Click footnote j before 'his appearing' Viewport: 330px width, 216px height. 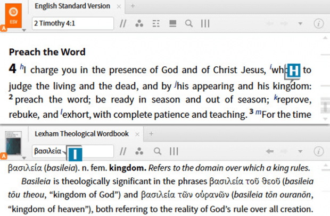[x=176, y=83]
